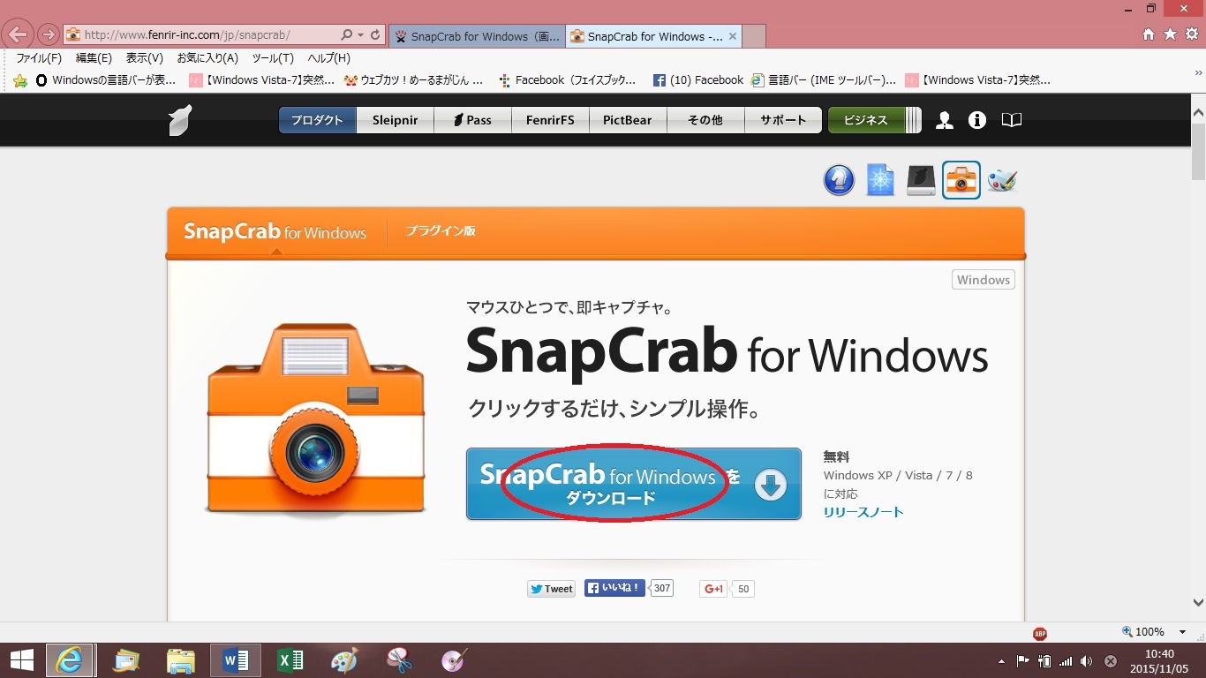The image size is (1206, 678).
Task: Open the 編集(E) menu
Action: point(94,58)
